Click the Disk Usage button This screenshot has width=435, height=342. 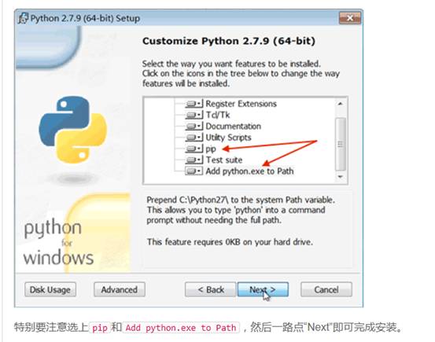(50, 289)
